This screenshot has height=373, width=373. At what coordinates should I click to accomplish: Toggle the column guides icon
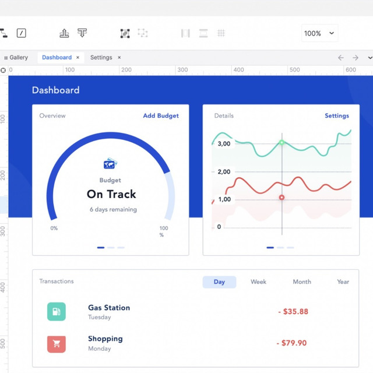(185, 33)
